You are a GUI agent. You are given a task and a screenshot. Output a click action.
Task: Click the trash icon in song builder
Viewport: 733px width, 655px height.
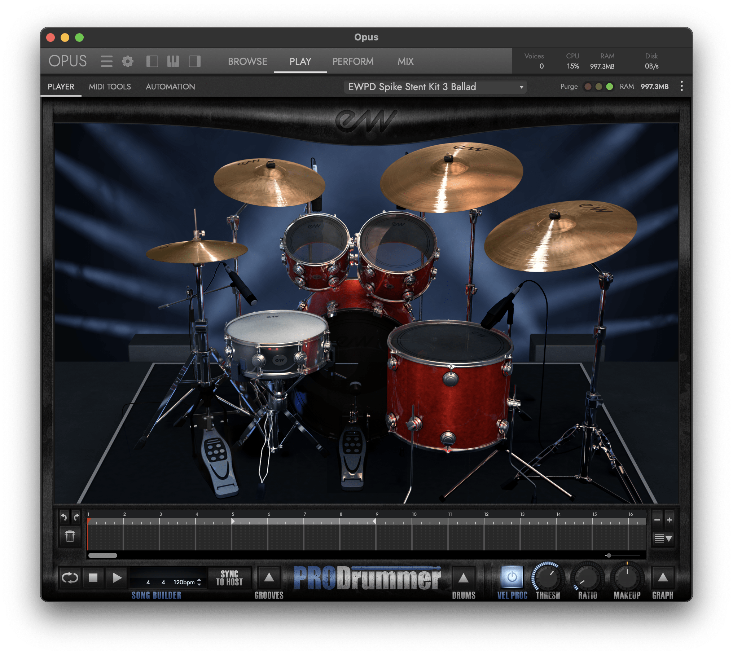click(70, 536)
